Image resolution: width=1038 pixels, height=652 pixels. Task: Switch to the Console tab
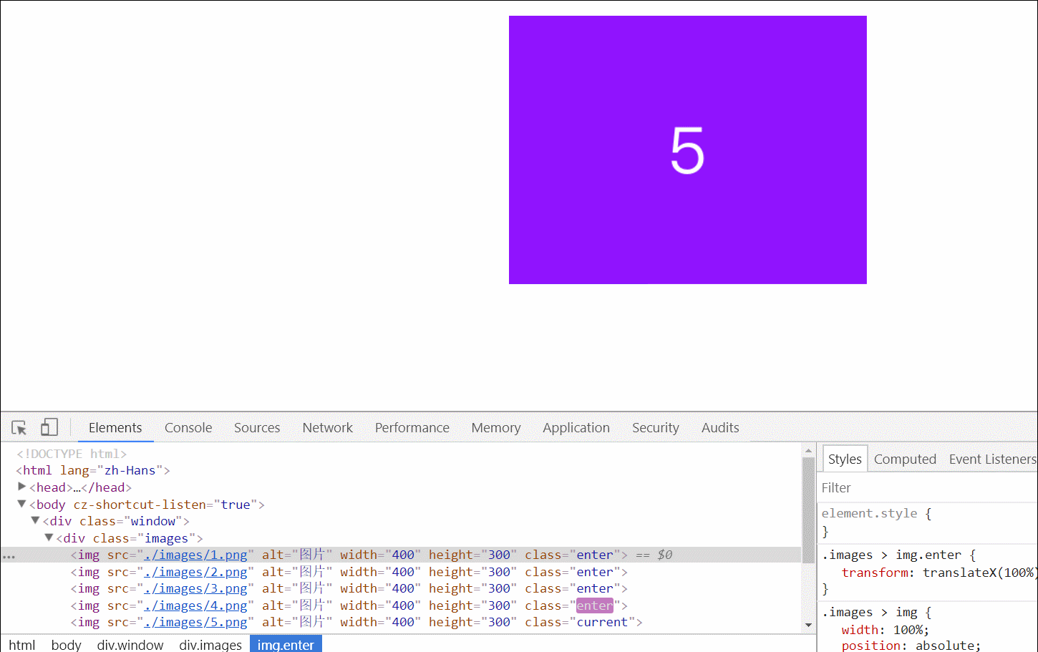188,427
